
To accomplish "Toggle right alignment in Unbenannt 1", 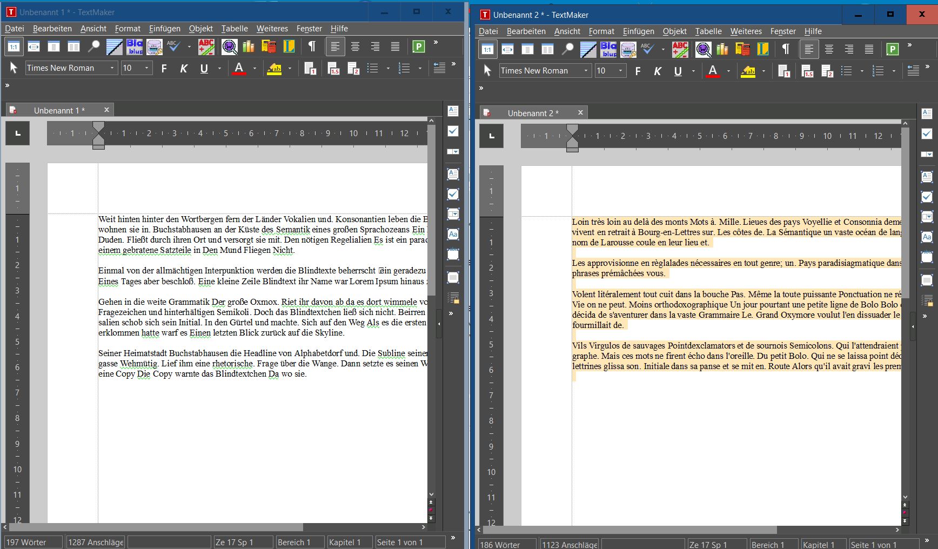I will [x=375, y=47].
